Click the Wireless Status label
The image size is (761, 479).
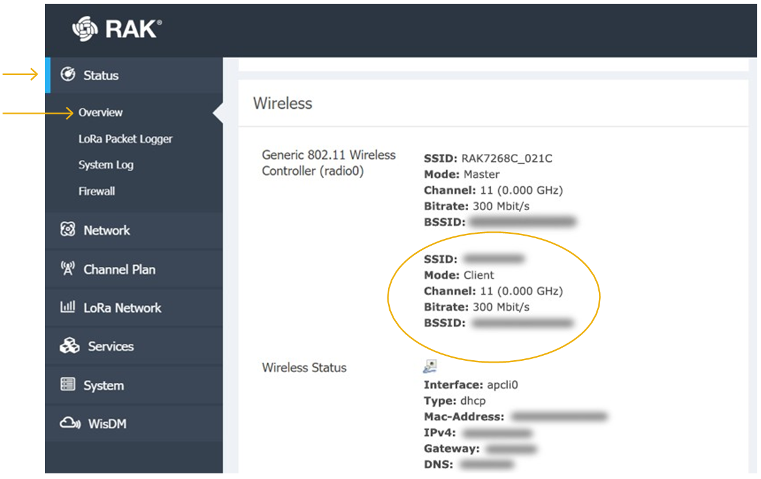304,368
